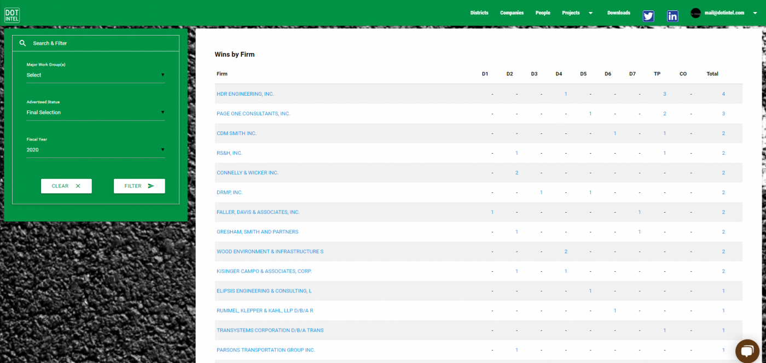Expand the account menu arrow
The image size is (766, 363).
click(755, 13)
